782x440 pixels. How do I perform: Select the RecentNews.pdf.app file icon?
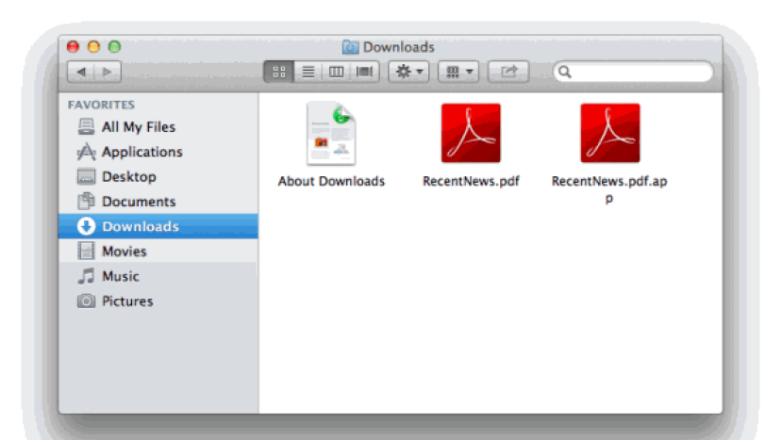(x=609, y=134)
